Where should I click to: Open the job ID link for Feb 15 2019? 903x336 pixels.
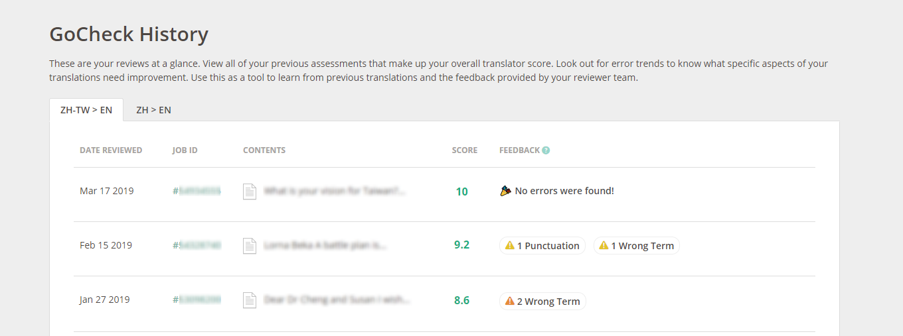tap(197, 245)
